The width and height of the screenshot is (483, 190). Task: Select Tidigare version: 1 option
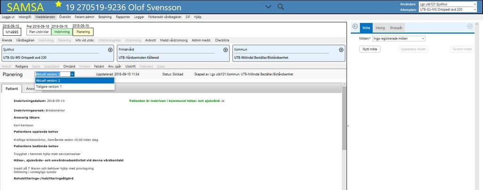click(x=75, y=87)
